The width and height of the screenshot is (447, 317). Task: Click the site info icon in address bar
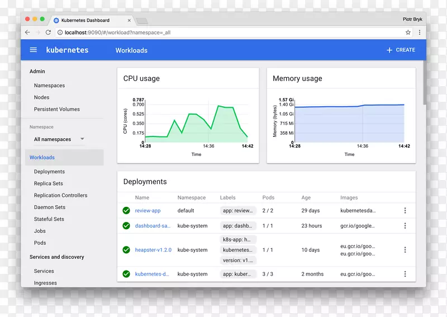point(60,32)
